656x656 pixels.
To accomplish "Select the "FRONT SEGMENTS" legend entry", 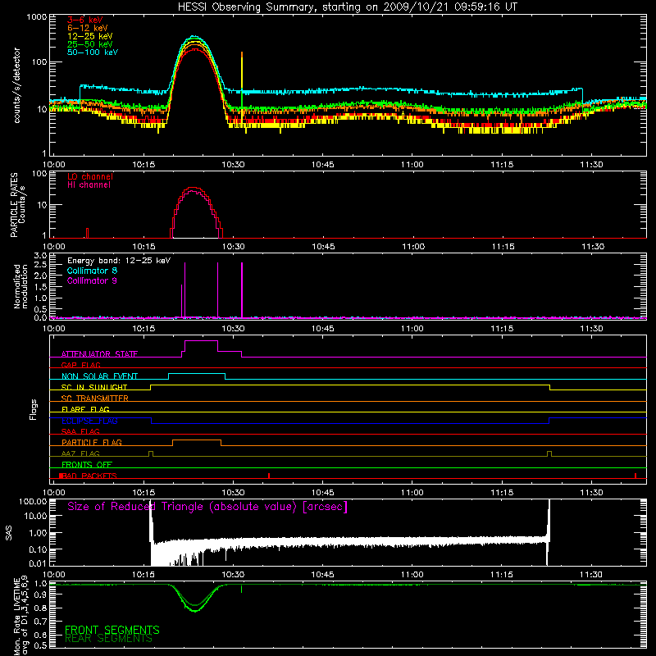I will [112, 630].
